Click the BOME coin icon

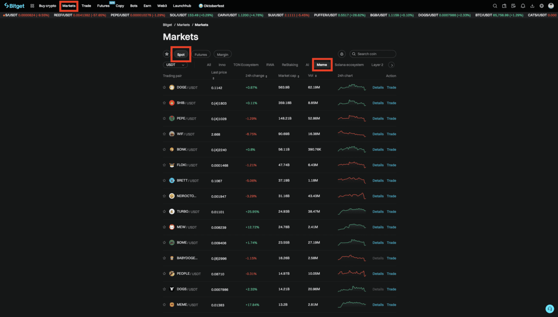point(172,243)
